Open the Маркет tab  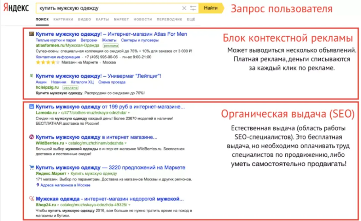tap(121, 19)
